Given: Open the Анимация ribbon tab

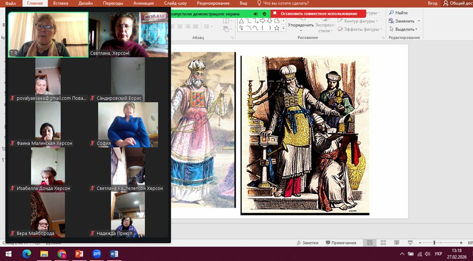Looking at the screenshot, I should [144, 3].
